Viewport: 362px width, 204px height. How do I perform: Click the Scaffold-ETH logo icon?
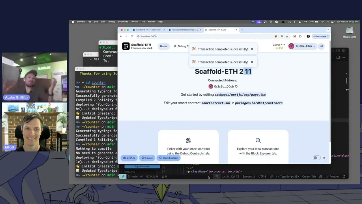[126, 46]
